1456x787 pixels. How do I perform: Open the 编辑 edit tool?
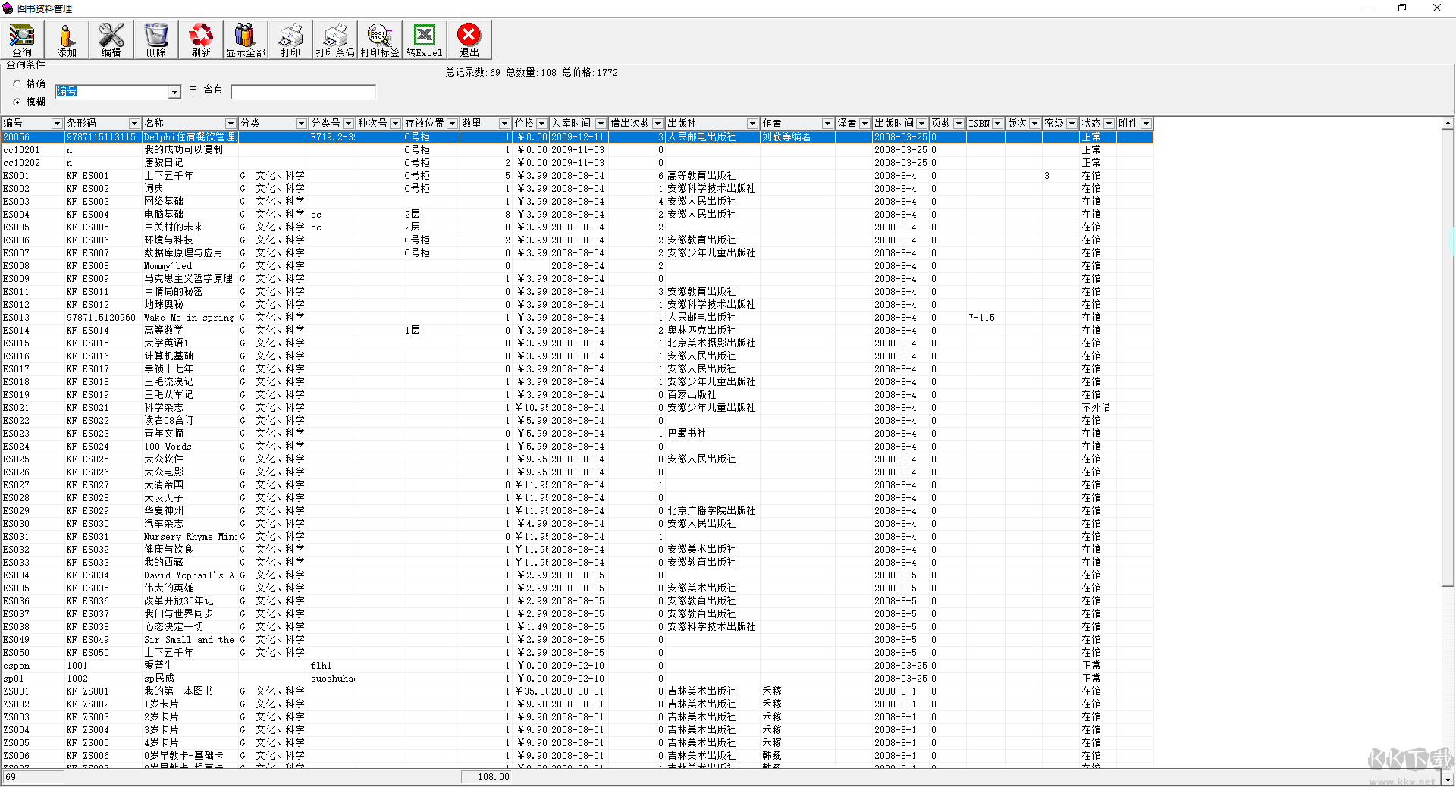[111, 40]
